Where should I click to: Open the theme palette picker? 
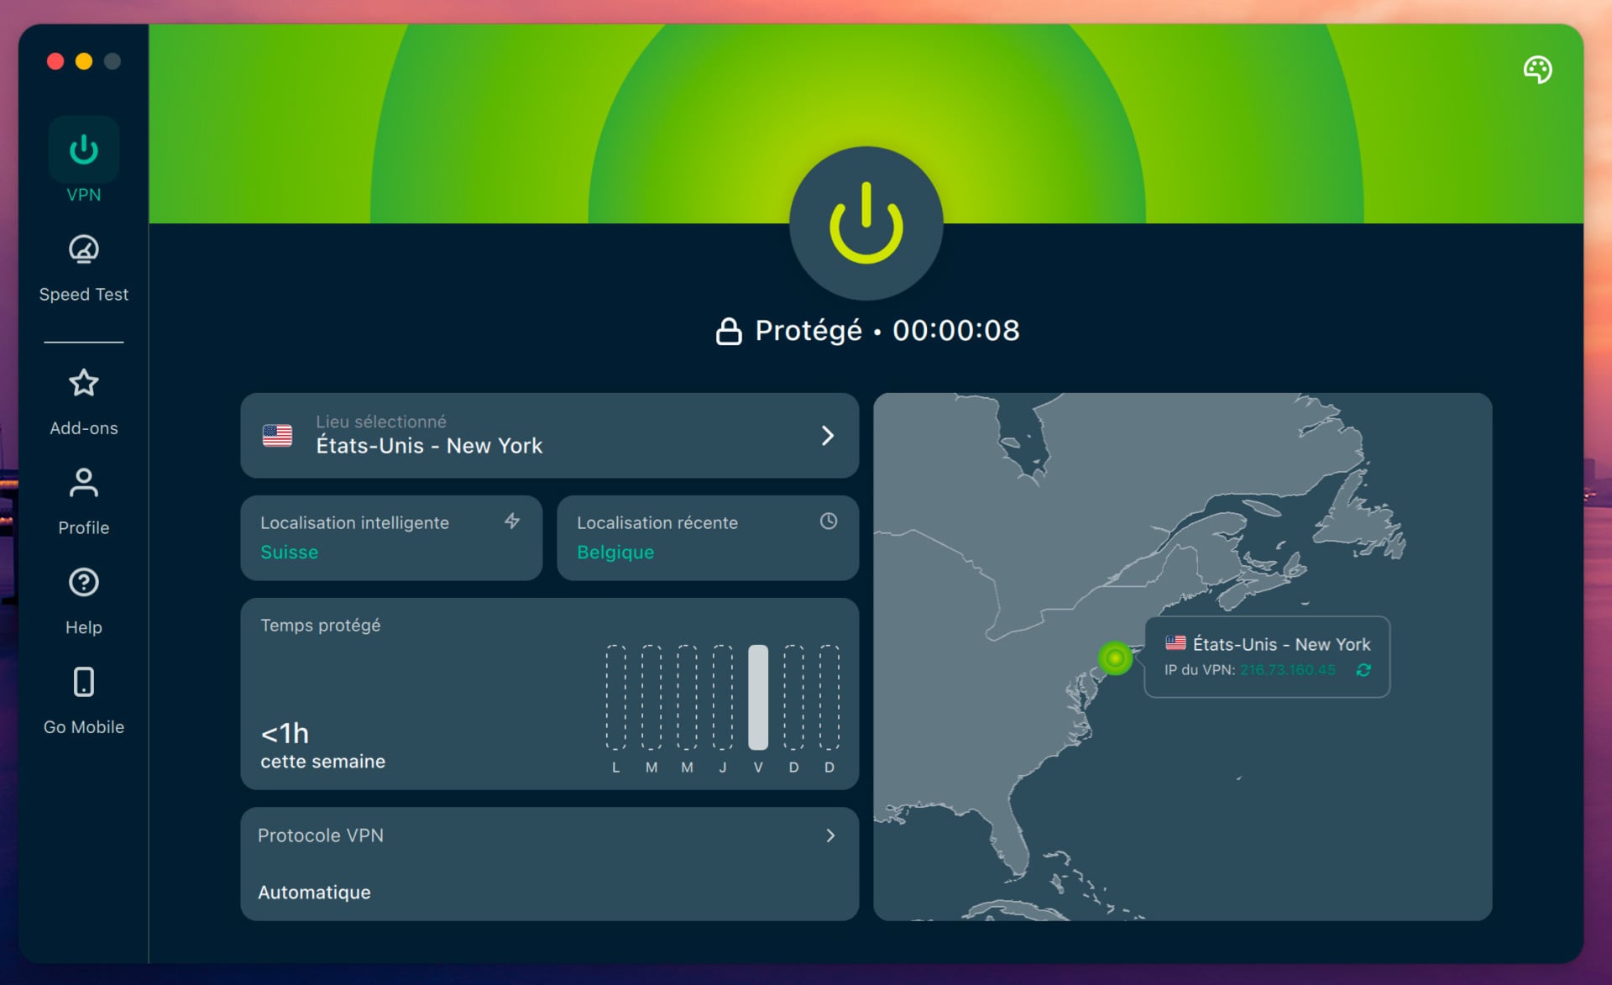(1539, 70)
